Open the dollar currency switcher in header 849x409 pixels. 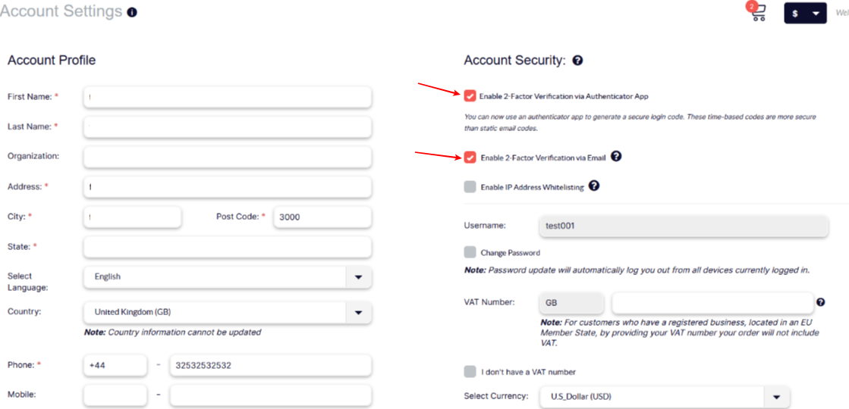(805, 14)
